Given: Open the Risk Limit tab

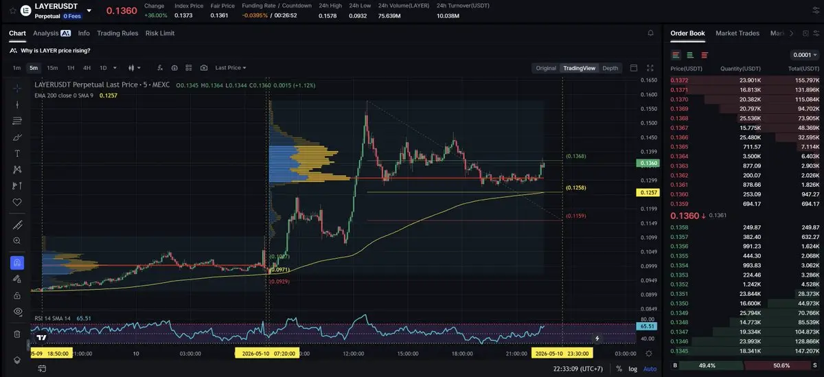Looking at the screenshot, I should (160, 33).
